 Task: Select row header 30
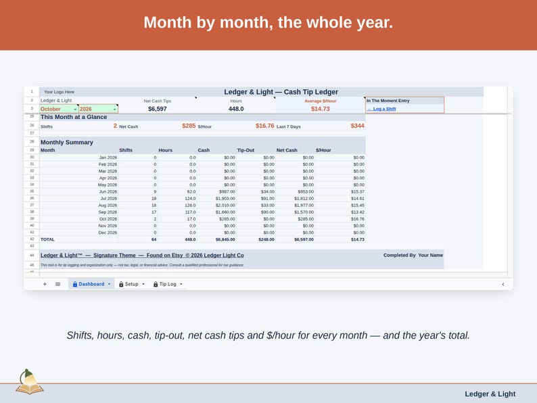[x=32, y=157]
